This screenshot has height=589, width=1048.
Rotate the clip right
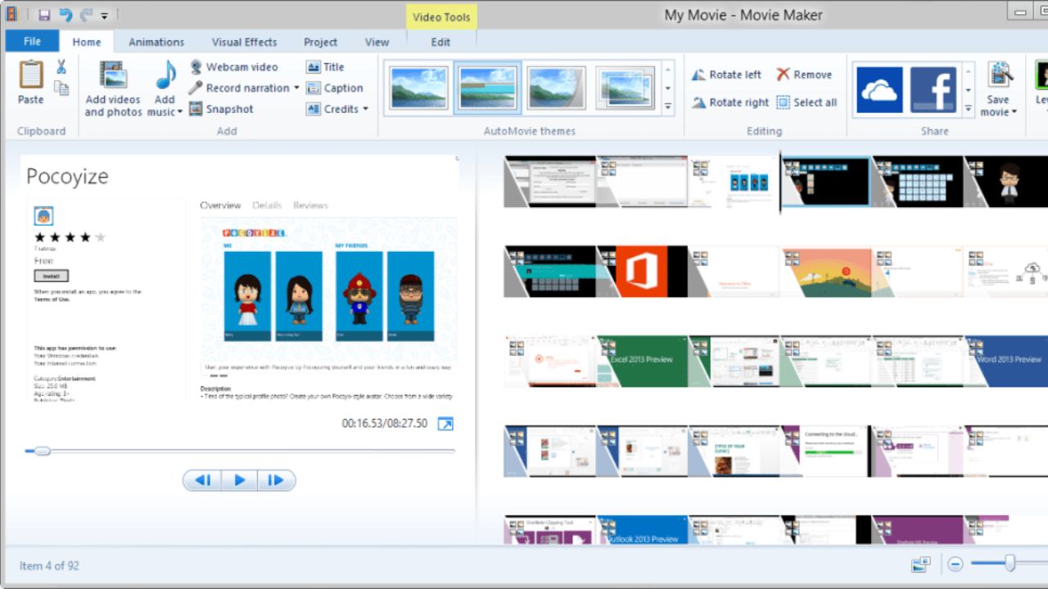pos(730,102)
